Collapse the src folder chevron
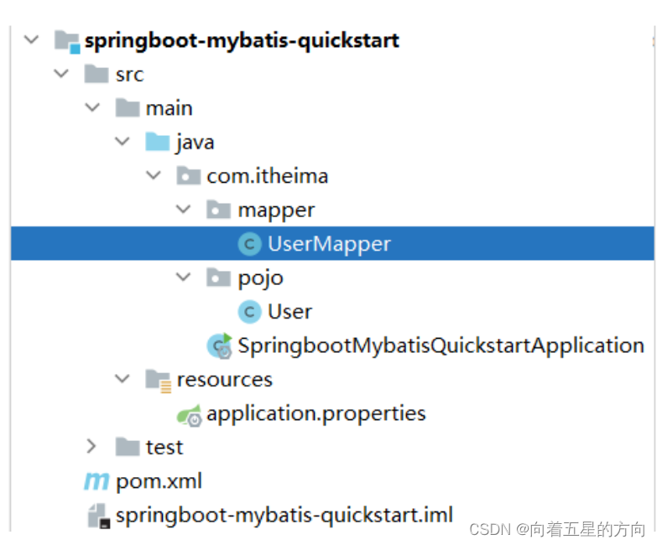The height and width of the screenshot is (545, 657). point(61,74)
